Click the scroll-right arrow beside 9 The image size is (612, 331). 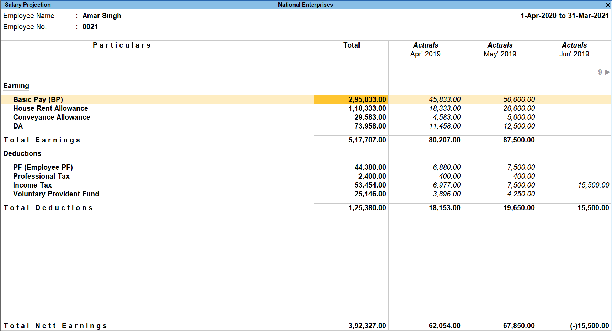pos(607,72)
